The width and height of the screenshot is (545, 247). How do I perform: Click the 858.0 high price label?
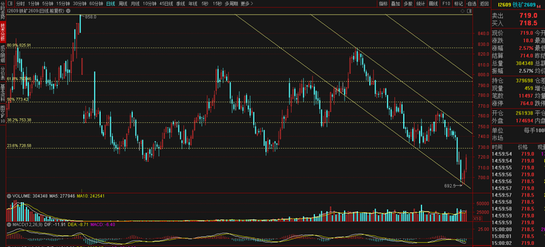[91, 16]
